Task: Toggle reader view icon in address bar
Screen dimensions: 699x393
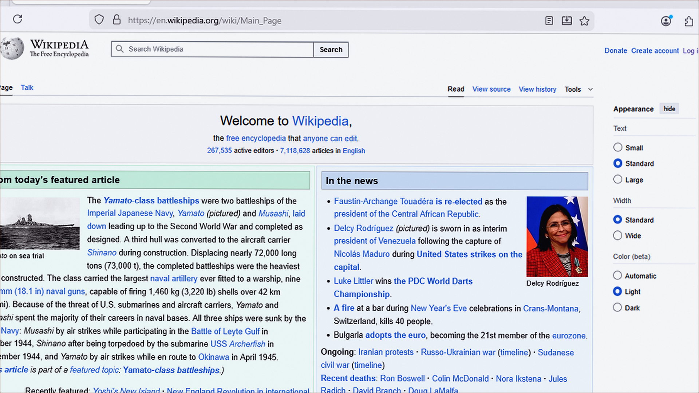Action: tap(549, 21)
